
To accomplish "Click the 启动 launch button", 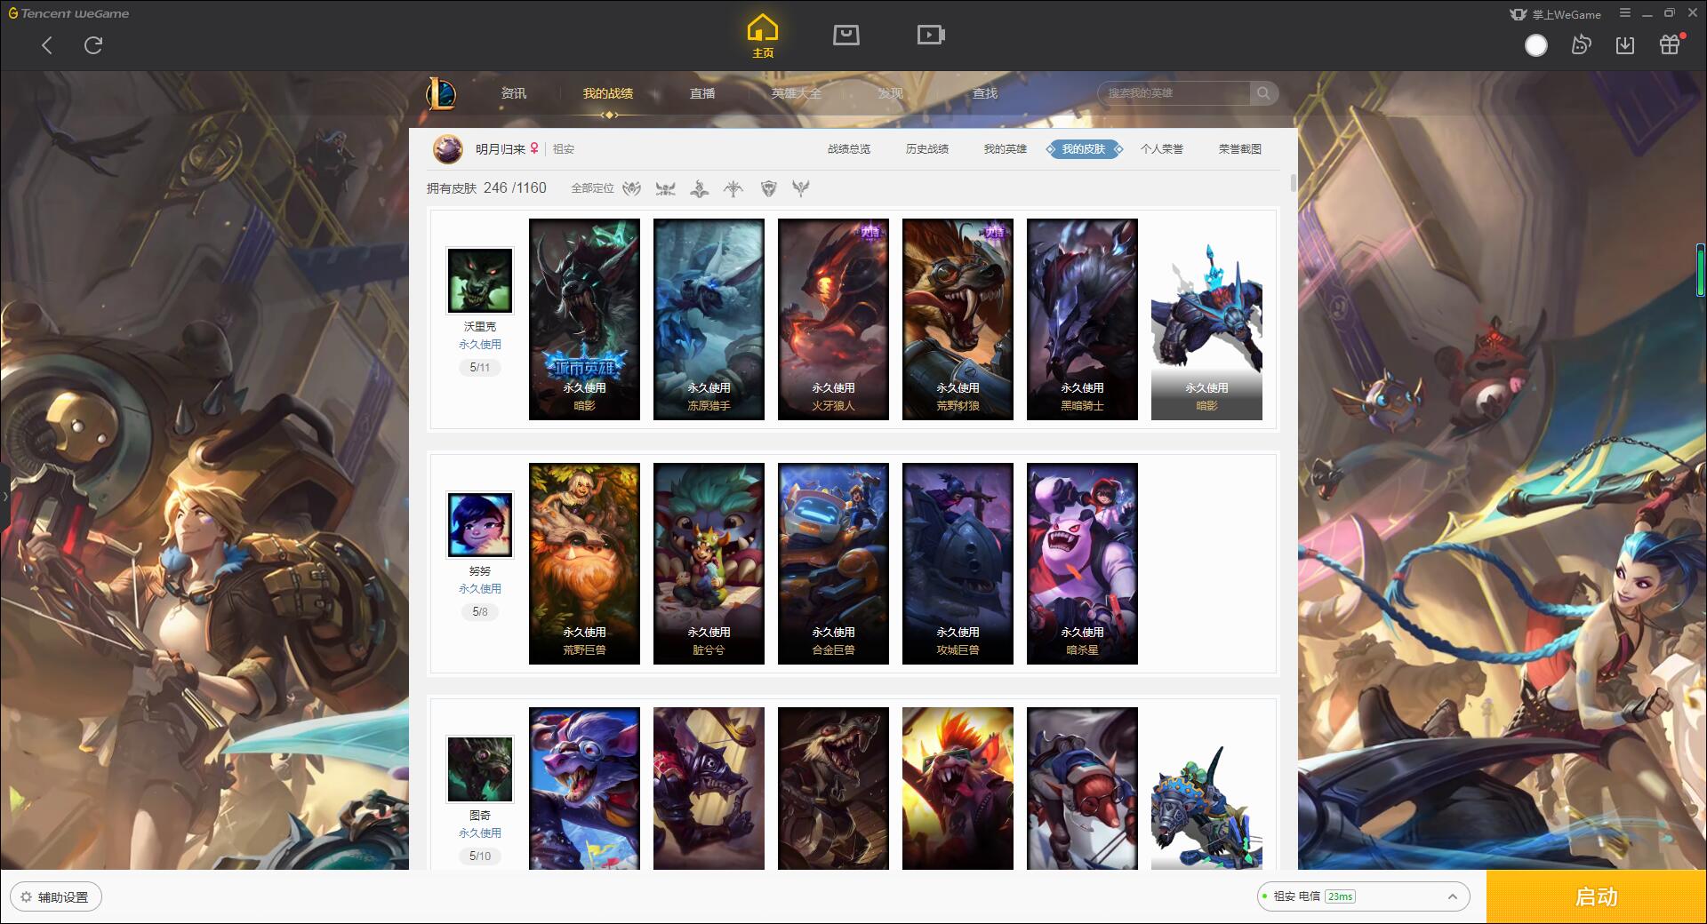I will [1596, 897].
